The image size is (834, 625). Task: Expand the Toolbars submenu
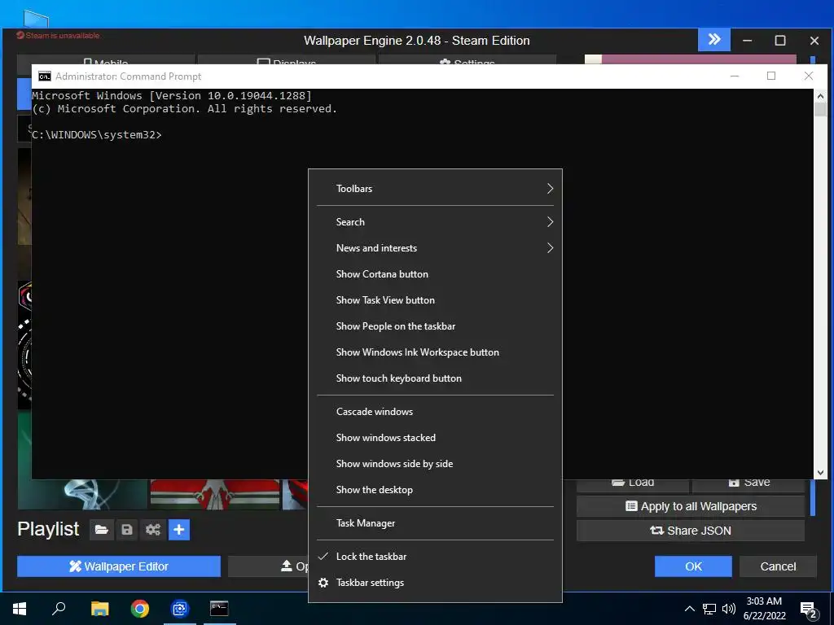click(x=435, y=189)
